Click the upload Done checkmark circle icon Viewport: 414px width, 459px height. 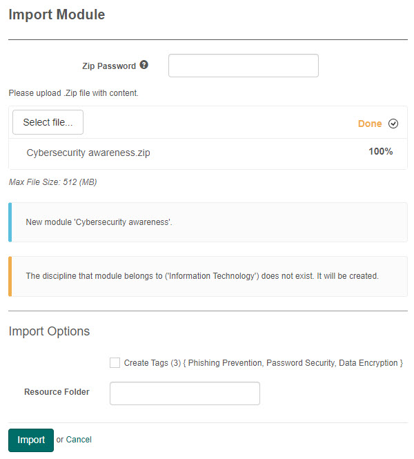click(x=393, y=124)
